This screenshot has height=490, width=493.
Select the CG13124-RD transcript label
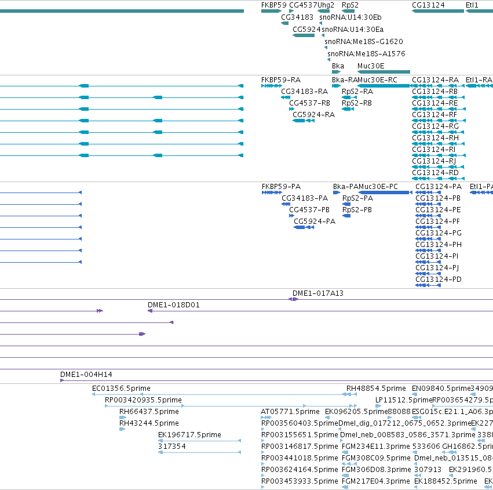(x=436, y=172)
